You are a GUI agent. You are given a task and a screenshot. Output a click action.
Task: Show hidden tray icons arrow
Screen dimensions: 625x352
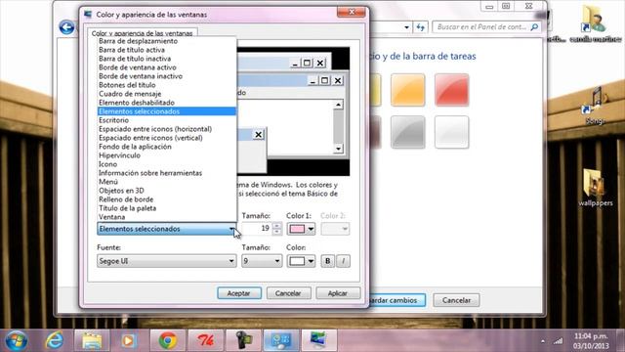pos(543,341)
